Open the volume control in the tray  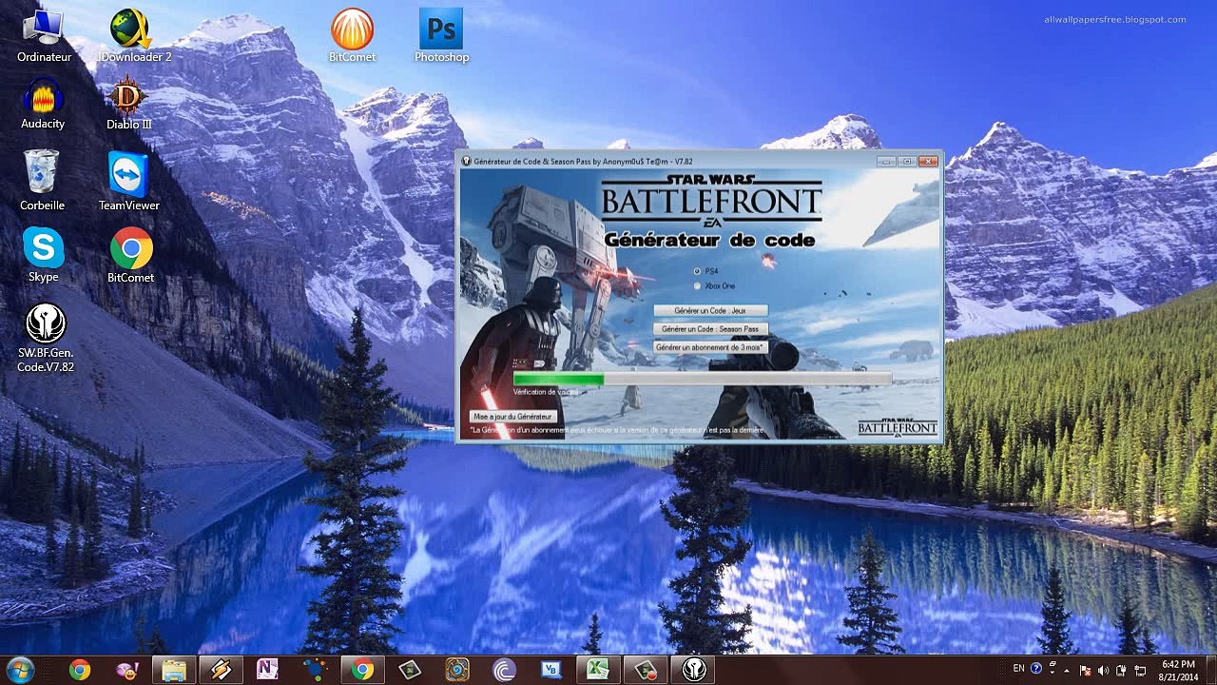coord(1103,670)
